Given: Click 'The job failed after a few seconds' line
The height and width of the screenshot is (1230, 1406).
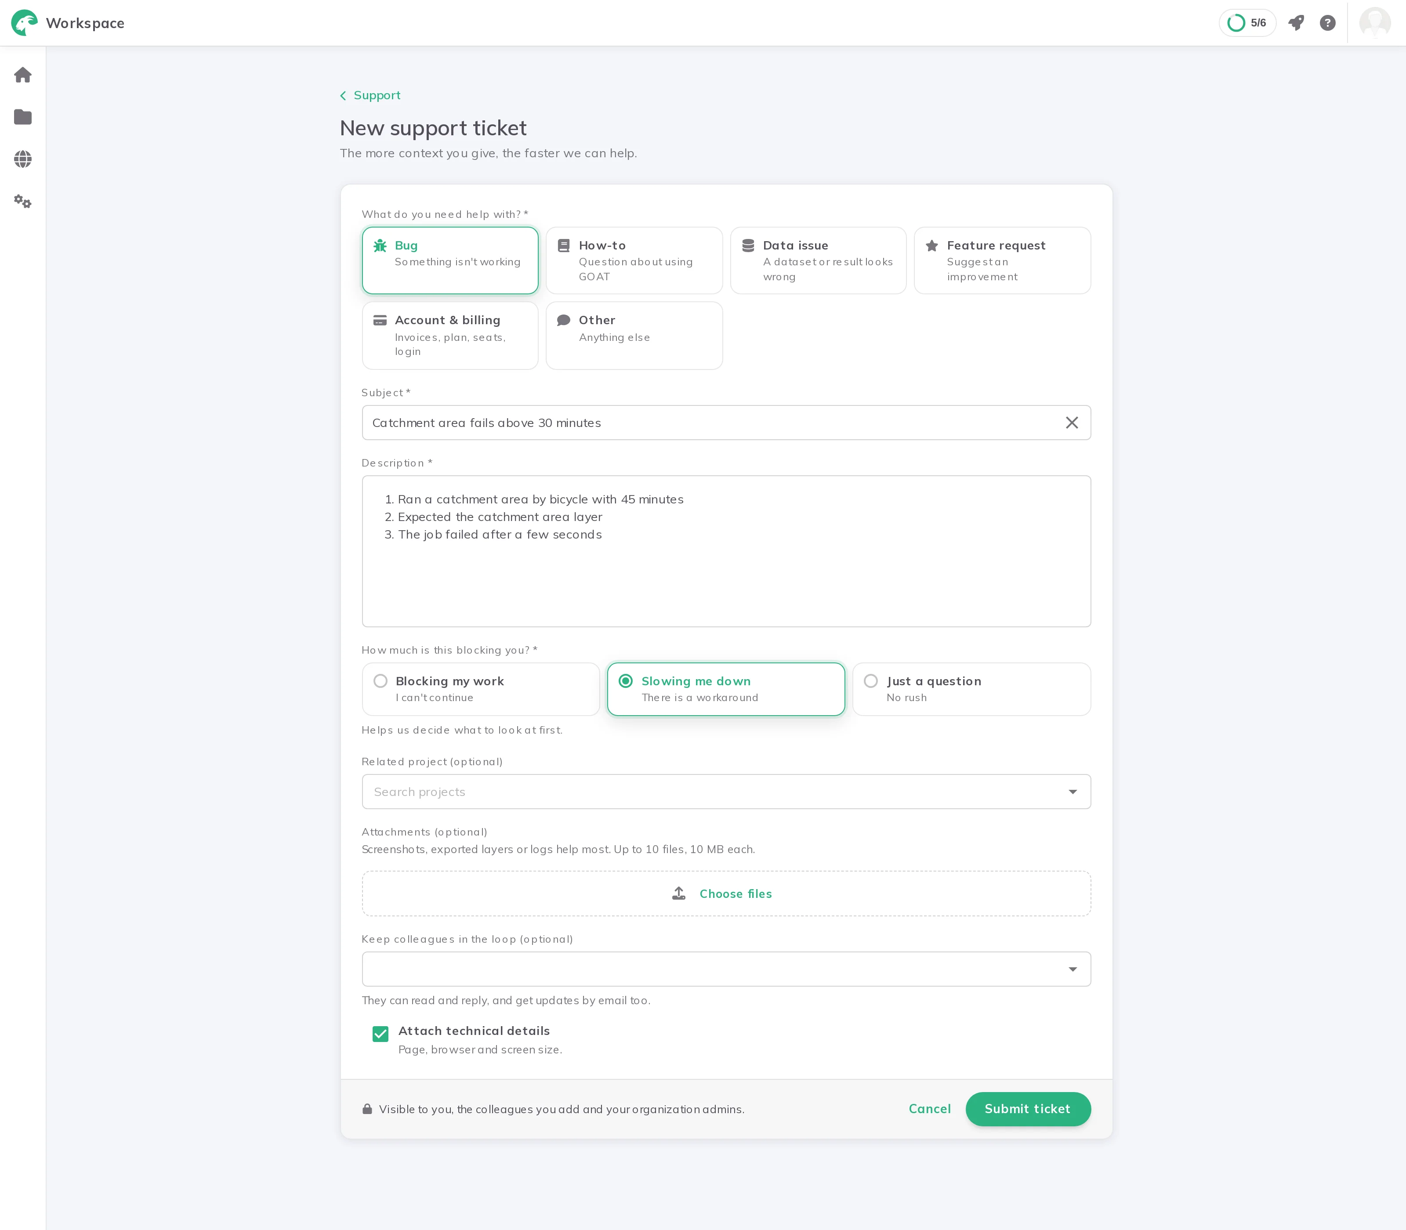Looking at the screenshot, I should click(500, 535).
